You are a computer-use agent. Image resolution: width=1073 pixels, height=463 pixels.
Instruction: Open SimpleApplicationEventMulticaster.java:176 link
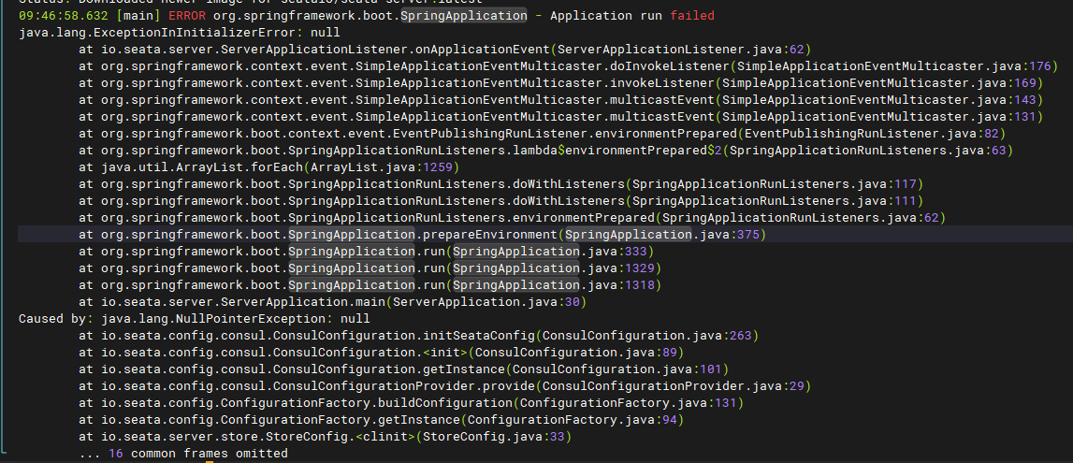894,66
